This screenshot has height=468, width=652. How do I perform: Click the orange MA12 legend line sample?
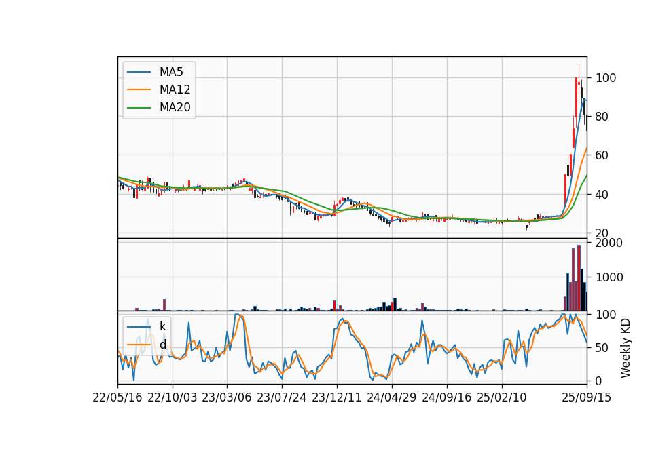(139, 90)
